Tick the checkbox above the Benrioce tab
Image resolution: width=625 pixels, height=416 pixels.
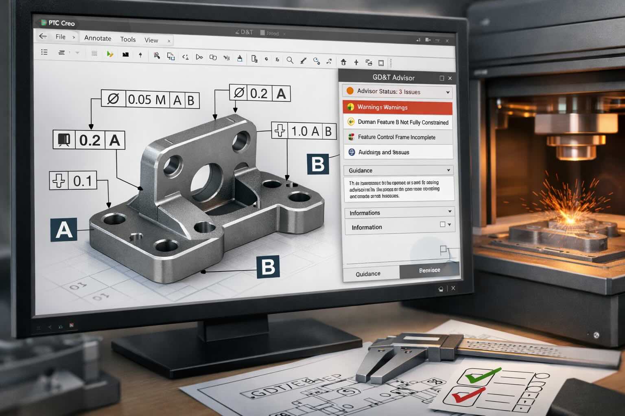click(x=443, y=249)
